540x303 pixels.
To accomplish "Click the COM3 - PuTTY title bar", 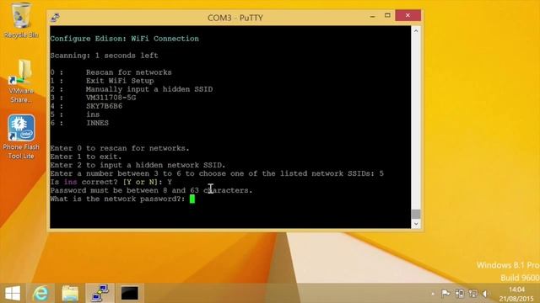I will [235, 18].
